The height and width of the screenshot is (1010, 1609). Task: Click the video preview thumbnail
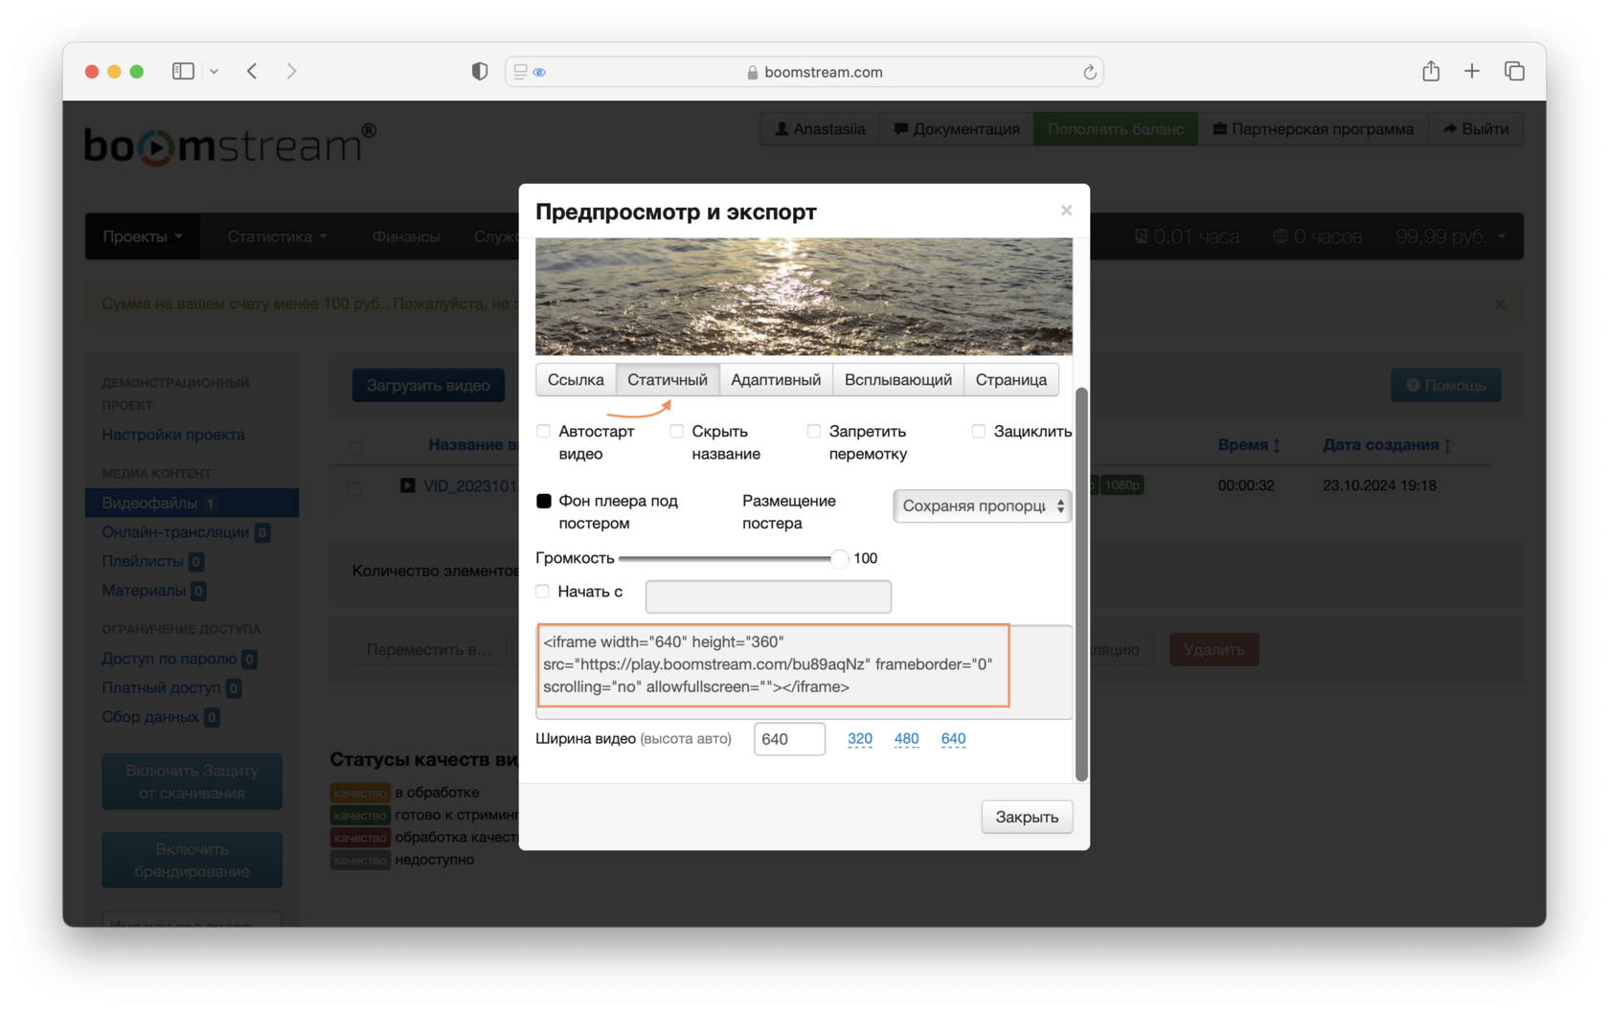click(804, 297)
